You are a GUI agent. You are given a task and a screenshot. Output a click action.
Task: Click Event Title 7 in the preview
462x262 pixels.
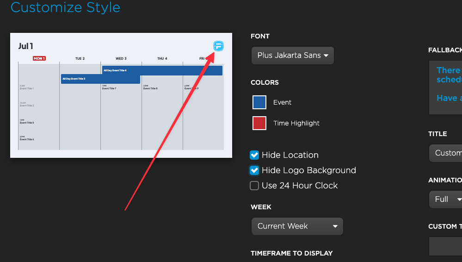tap(109, 88)
